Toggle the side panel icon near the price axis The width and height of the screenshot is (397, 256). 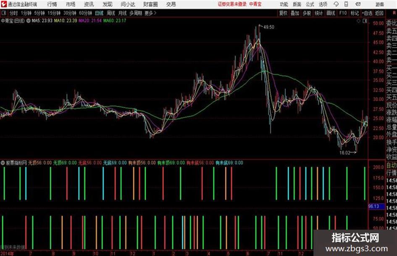coord(365,21)
